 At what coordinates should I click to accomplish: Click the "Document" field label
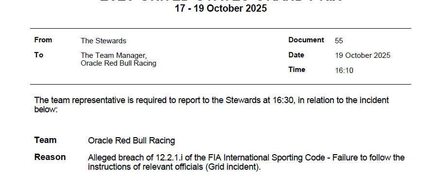(306, 40)
